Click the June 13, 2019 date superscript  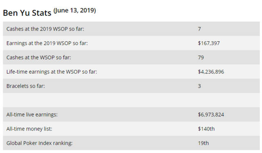(x=75, y=11)
